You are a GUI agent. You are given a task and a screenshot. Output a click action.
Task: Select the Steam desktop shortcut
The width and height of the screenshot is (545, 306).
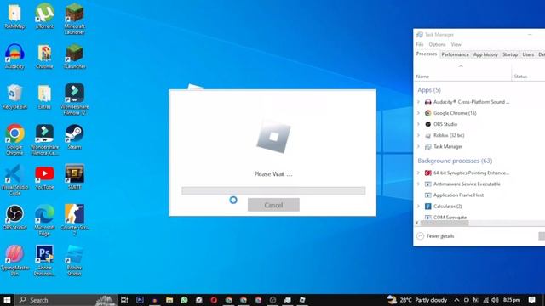(74, 137)
